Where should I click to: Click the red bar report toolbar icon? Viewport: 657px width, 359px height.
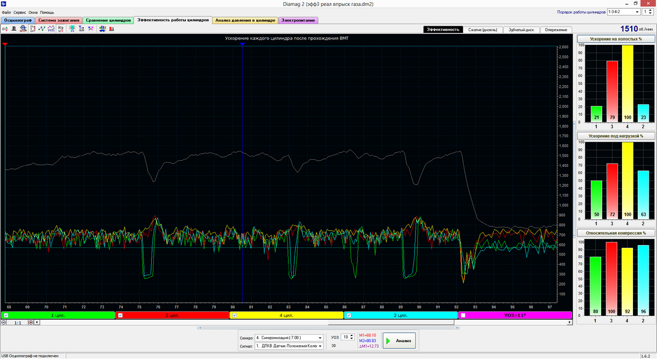pyautogui.click(x=112, y=29)
